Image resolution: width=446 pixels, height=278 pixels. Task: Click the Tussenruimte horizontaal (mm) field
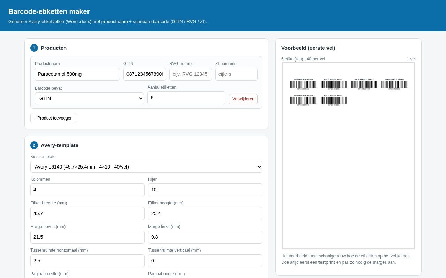[87, 261]
